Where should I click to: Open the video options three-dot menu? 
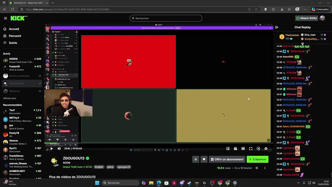[265, 168]
